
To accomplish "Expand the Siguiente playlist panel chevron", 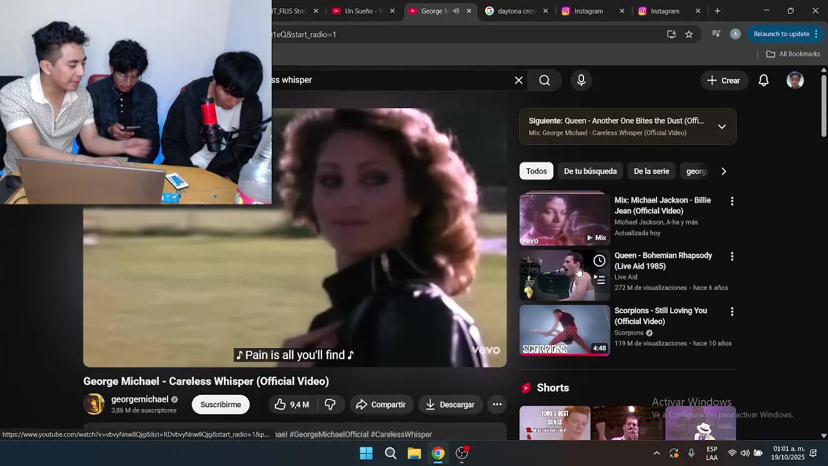I will [x=722, y=127].
